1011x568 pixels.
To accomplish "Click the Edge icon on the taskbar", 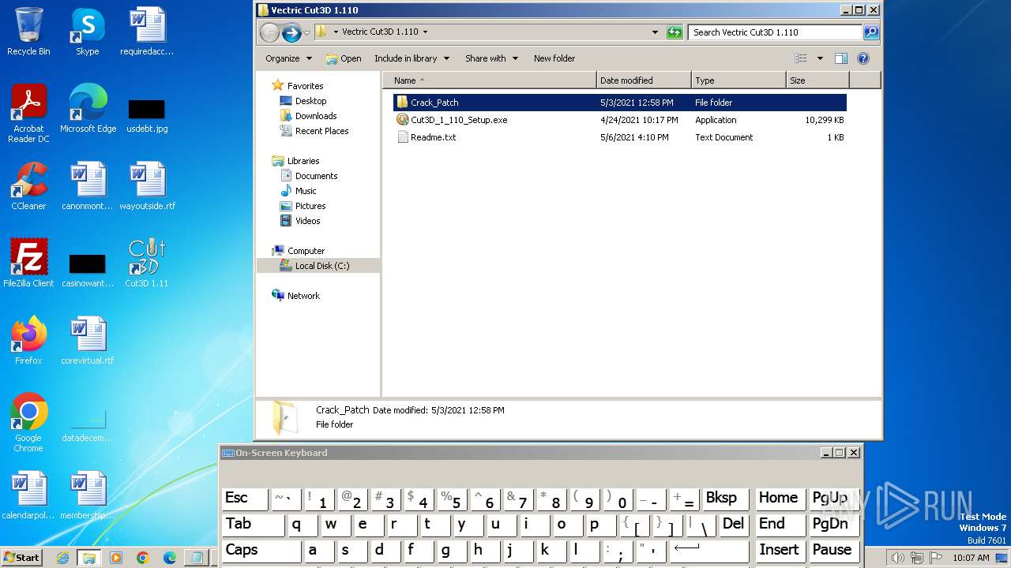I will pos(170,558).
